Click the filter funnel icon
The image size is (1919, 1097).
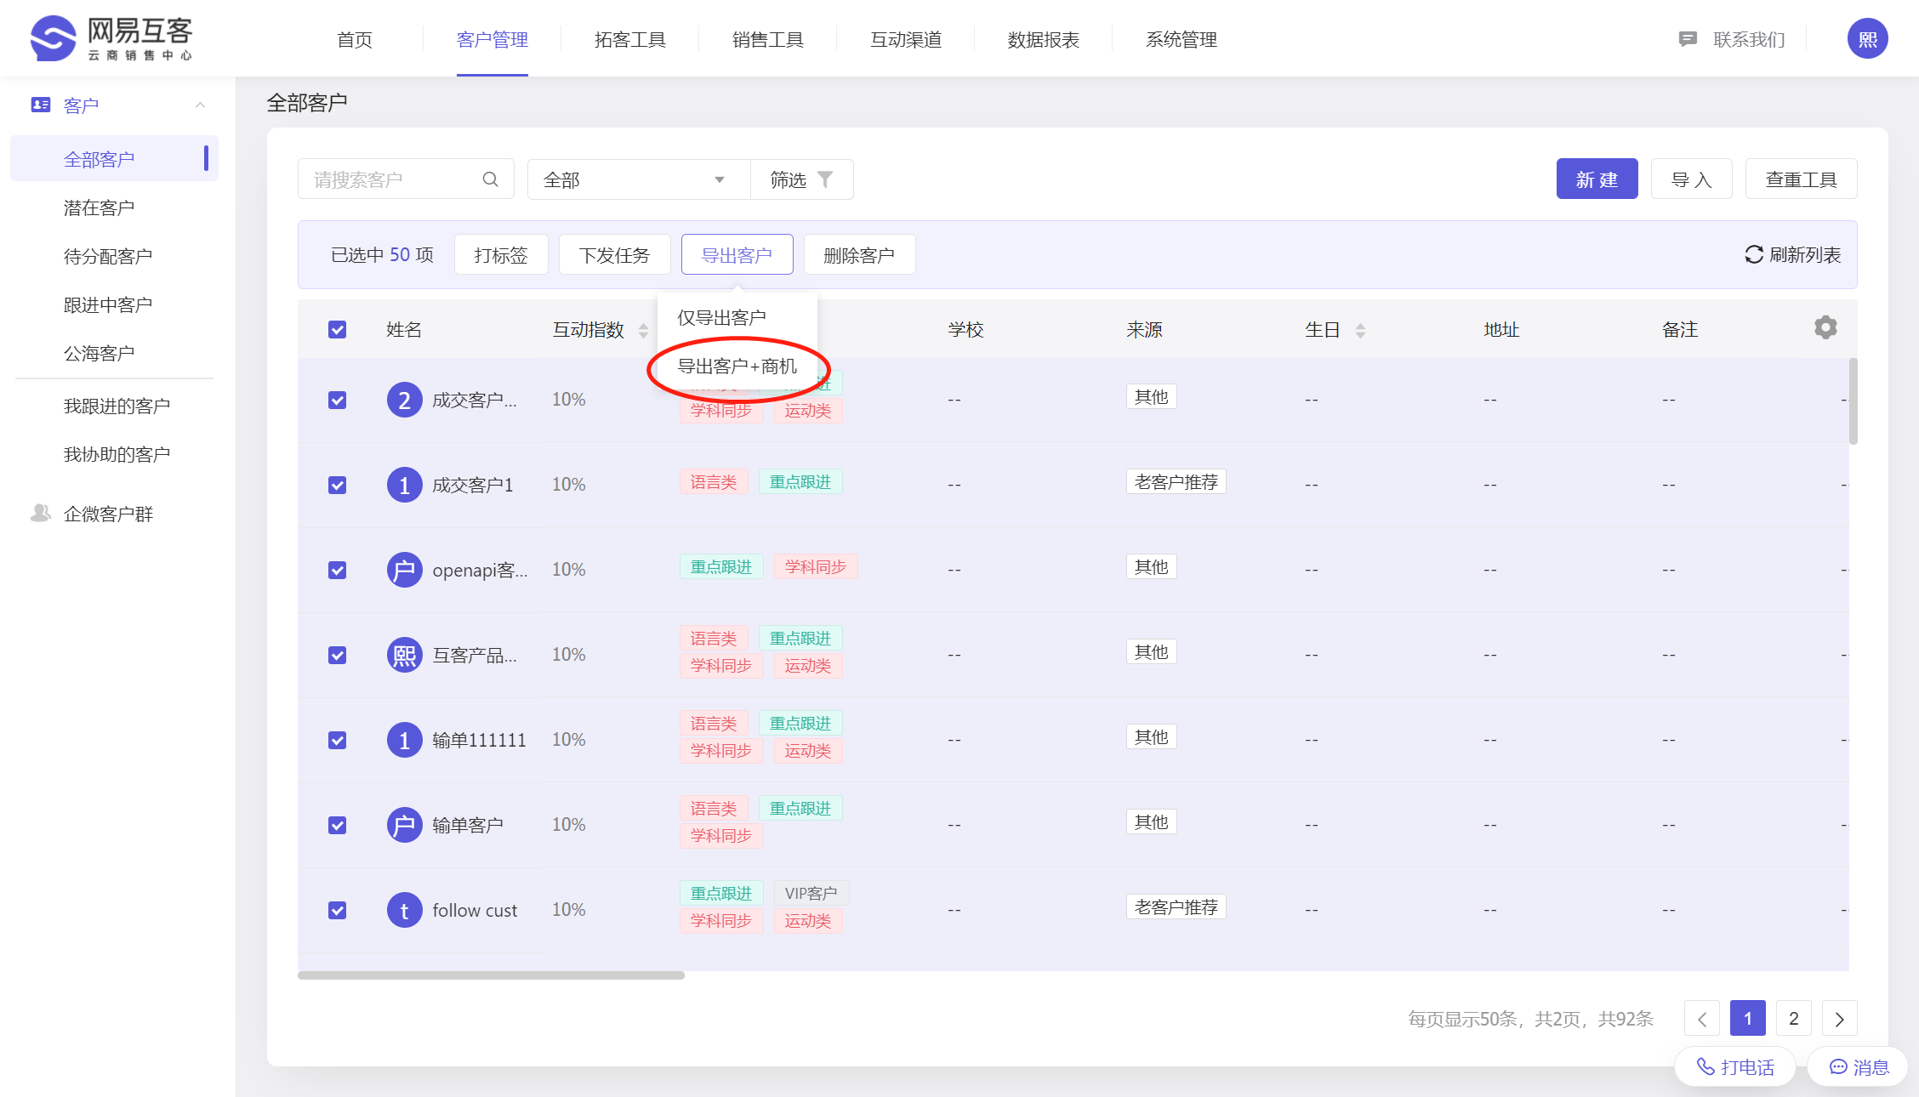(825, 179)
